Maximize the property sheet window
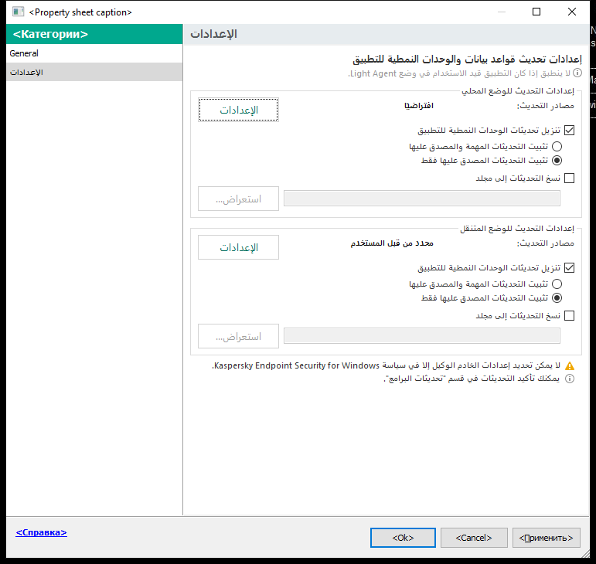The width and height of the screenshot is (596, 564). [536, 12]
